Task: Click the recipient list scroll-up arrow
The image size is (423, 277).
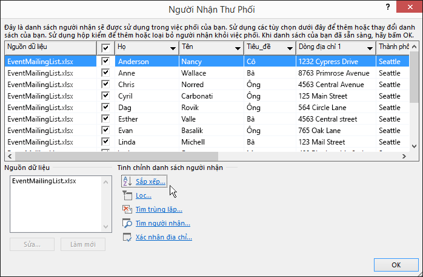Action: (414, 47)
